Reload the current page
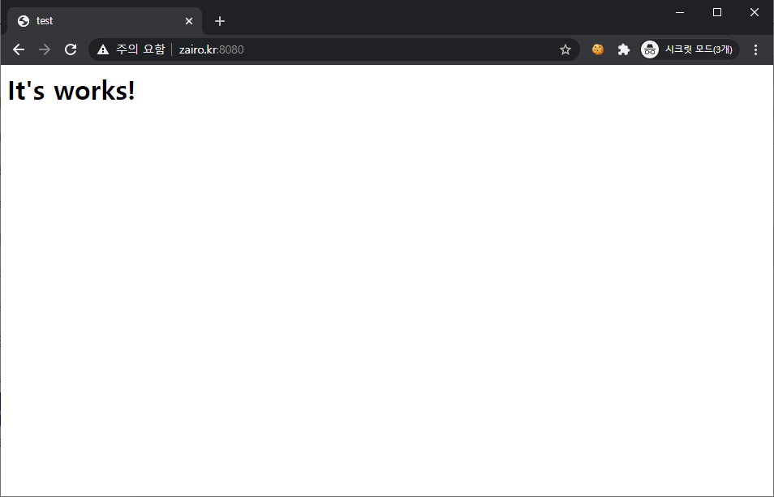The width and height of the screenshot is (774, 497). click(71, 49)
